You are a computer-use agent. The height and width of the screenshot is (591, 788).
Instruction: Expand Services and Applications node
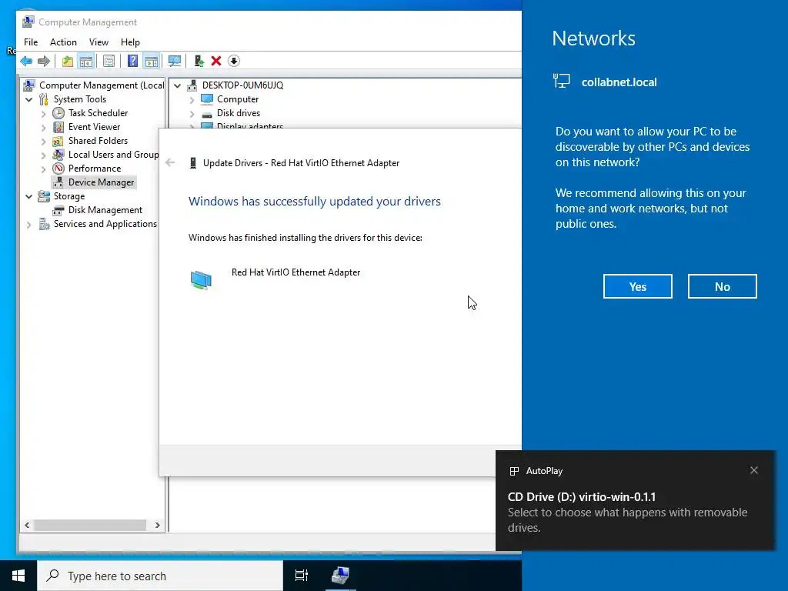point(29,225)
